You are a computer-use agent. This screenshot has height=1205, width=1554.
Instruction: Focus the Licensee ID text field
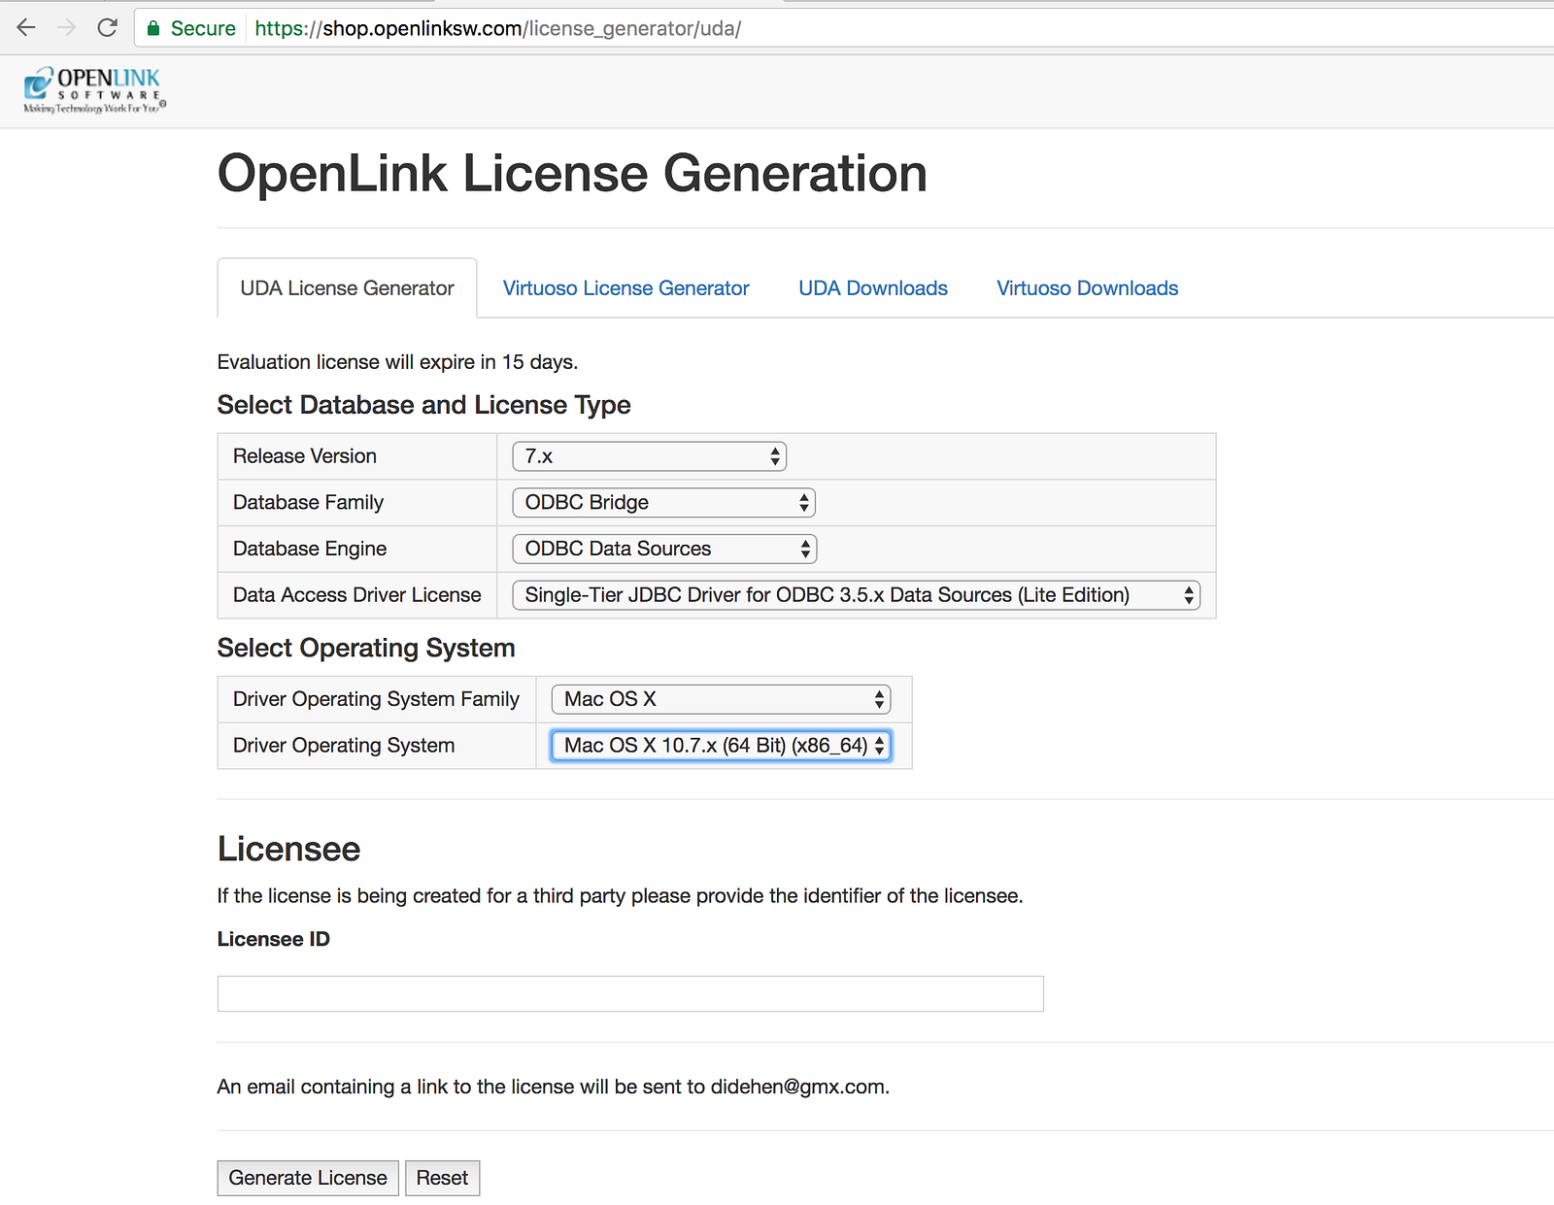point(630,994)
